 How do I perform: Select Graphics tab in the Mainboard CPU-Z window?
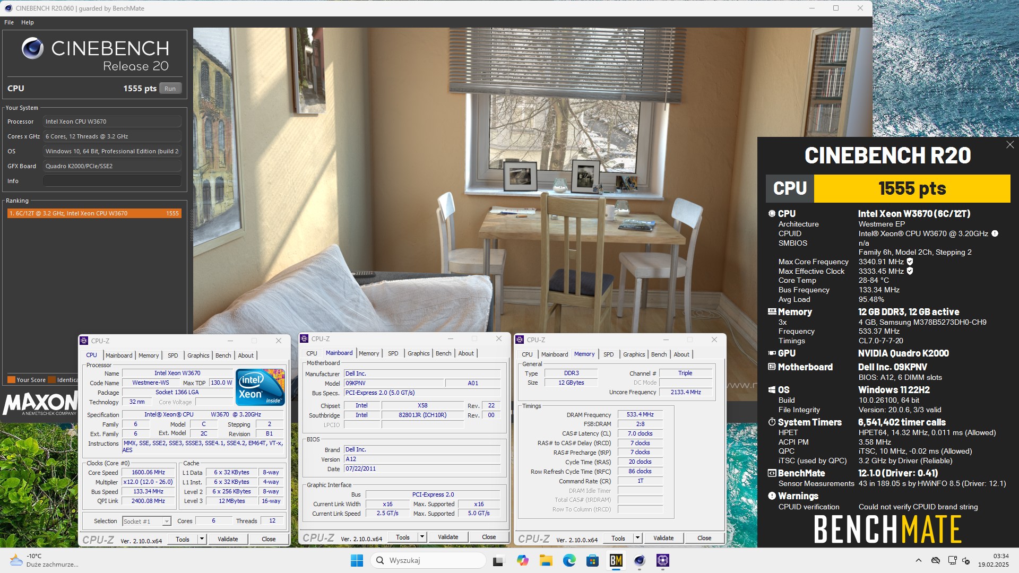pyautogui.click(x=419, y=353)
